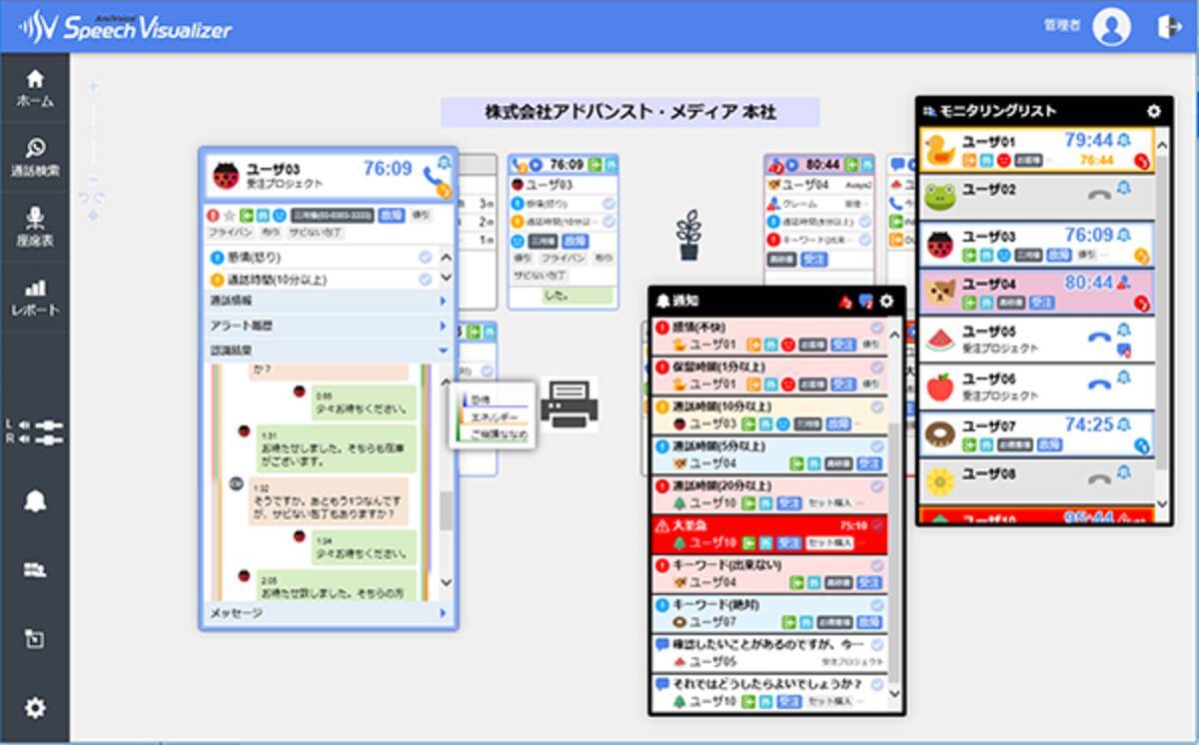Expand the メッセージ section
This screenshot has height=745, width=1199.
point(330,613)
